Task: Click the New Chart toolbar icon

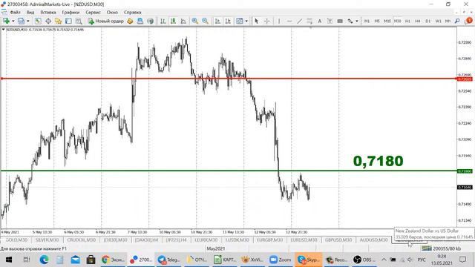Action: [6, 21]
